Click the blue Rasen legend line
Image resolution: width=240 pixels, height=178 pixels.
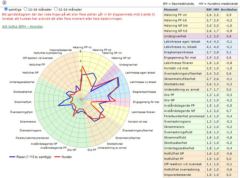[x=12, y=157]
